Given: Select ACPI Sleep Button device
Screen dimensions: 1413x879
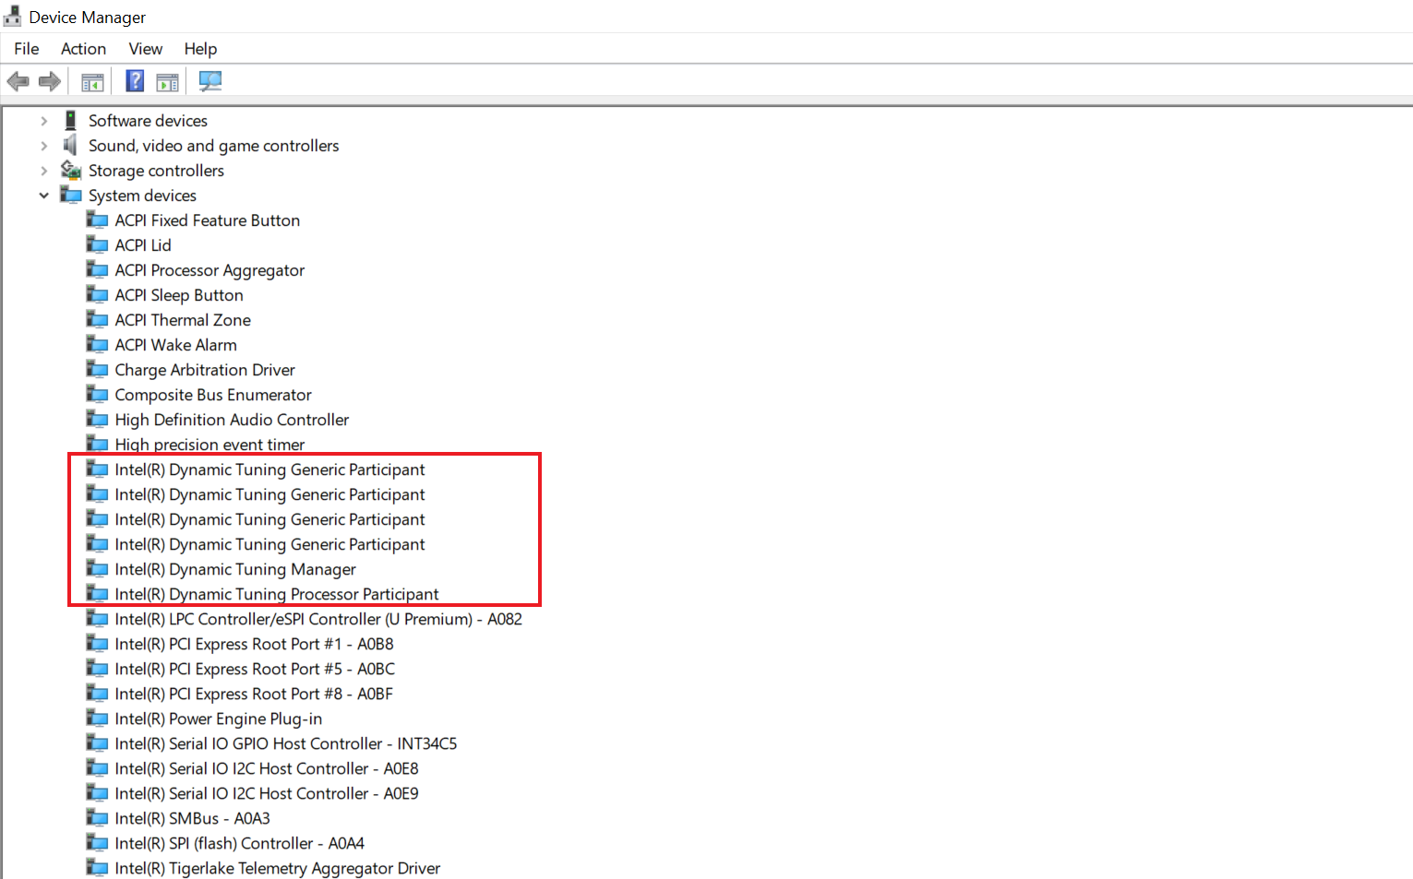Looking at the screenshot, I should [179, 295].
